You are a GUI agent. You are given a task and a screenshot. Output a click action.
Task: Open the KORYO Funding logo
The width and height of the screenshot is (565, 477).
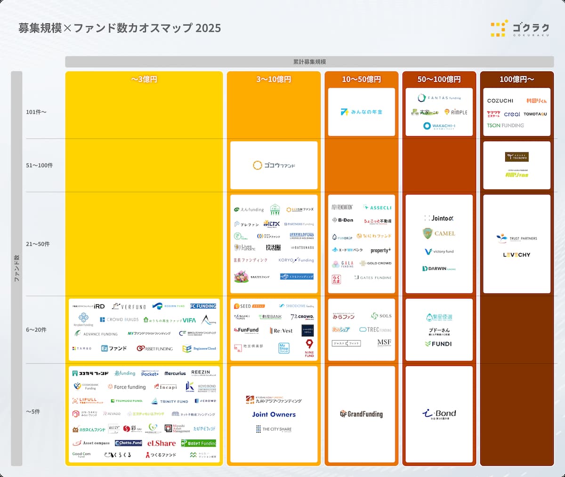[x=296, y=260]
